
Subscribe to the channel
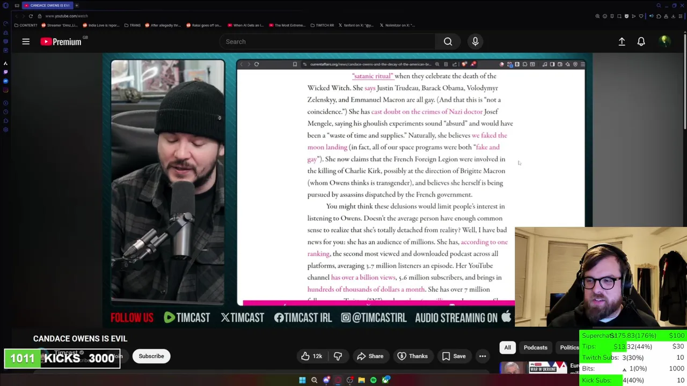point(151,356)
